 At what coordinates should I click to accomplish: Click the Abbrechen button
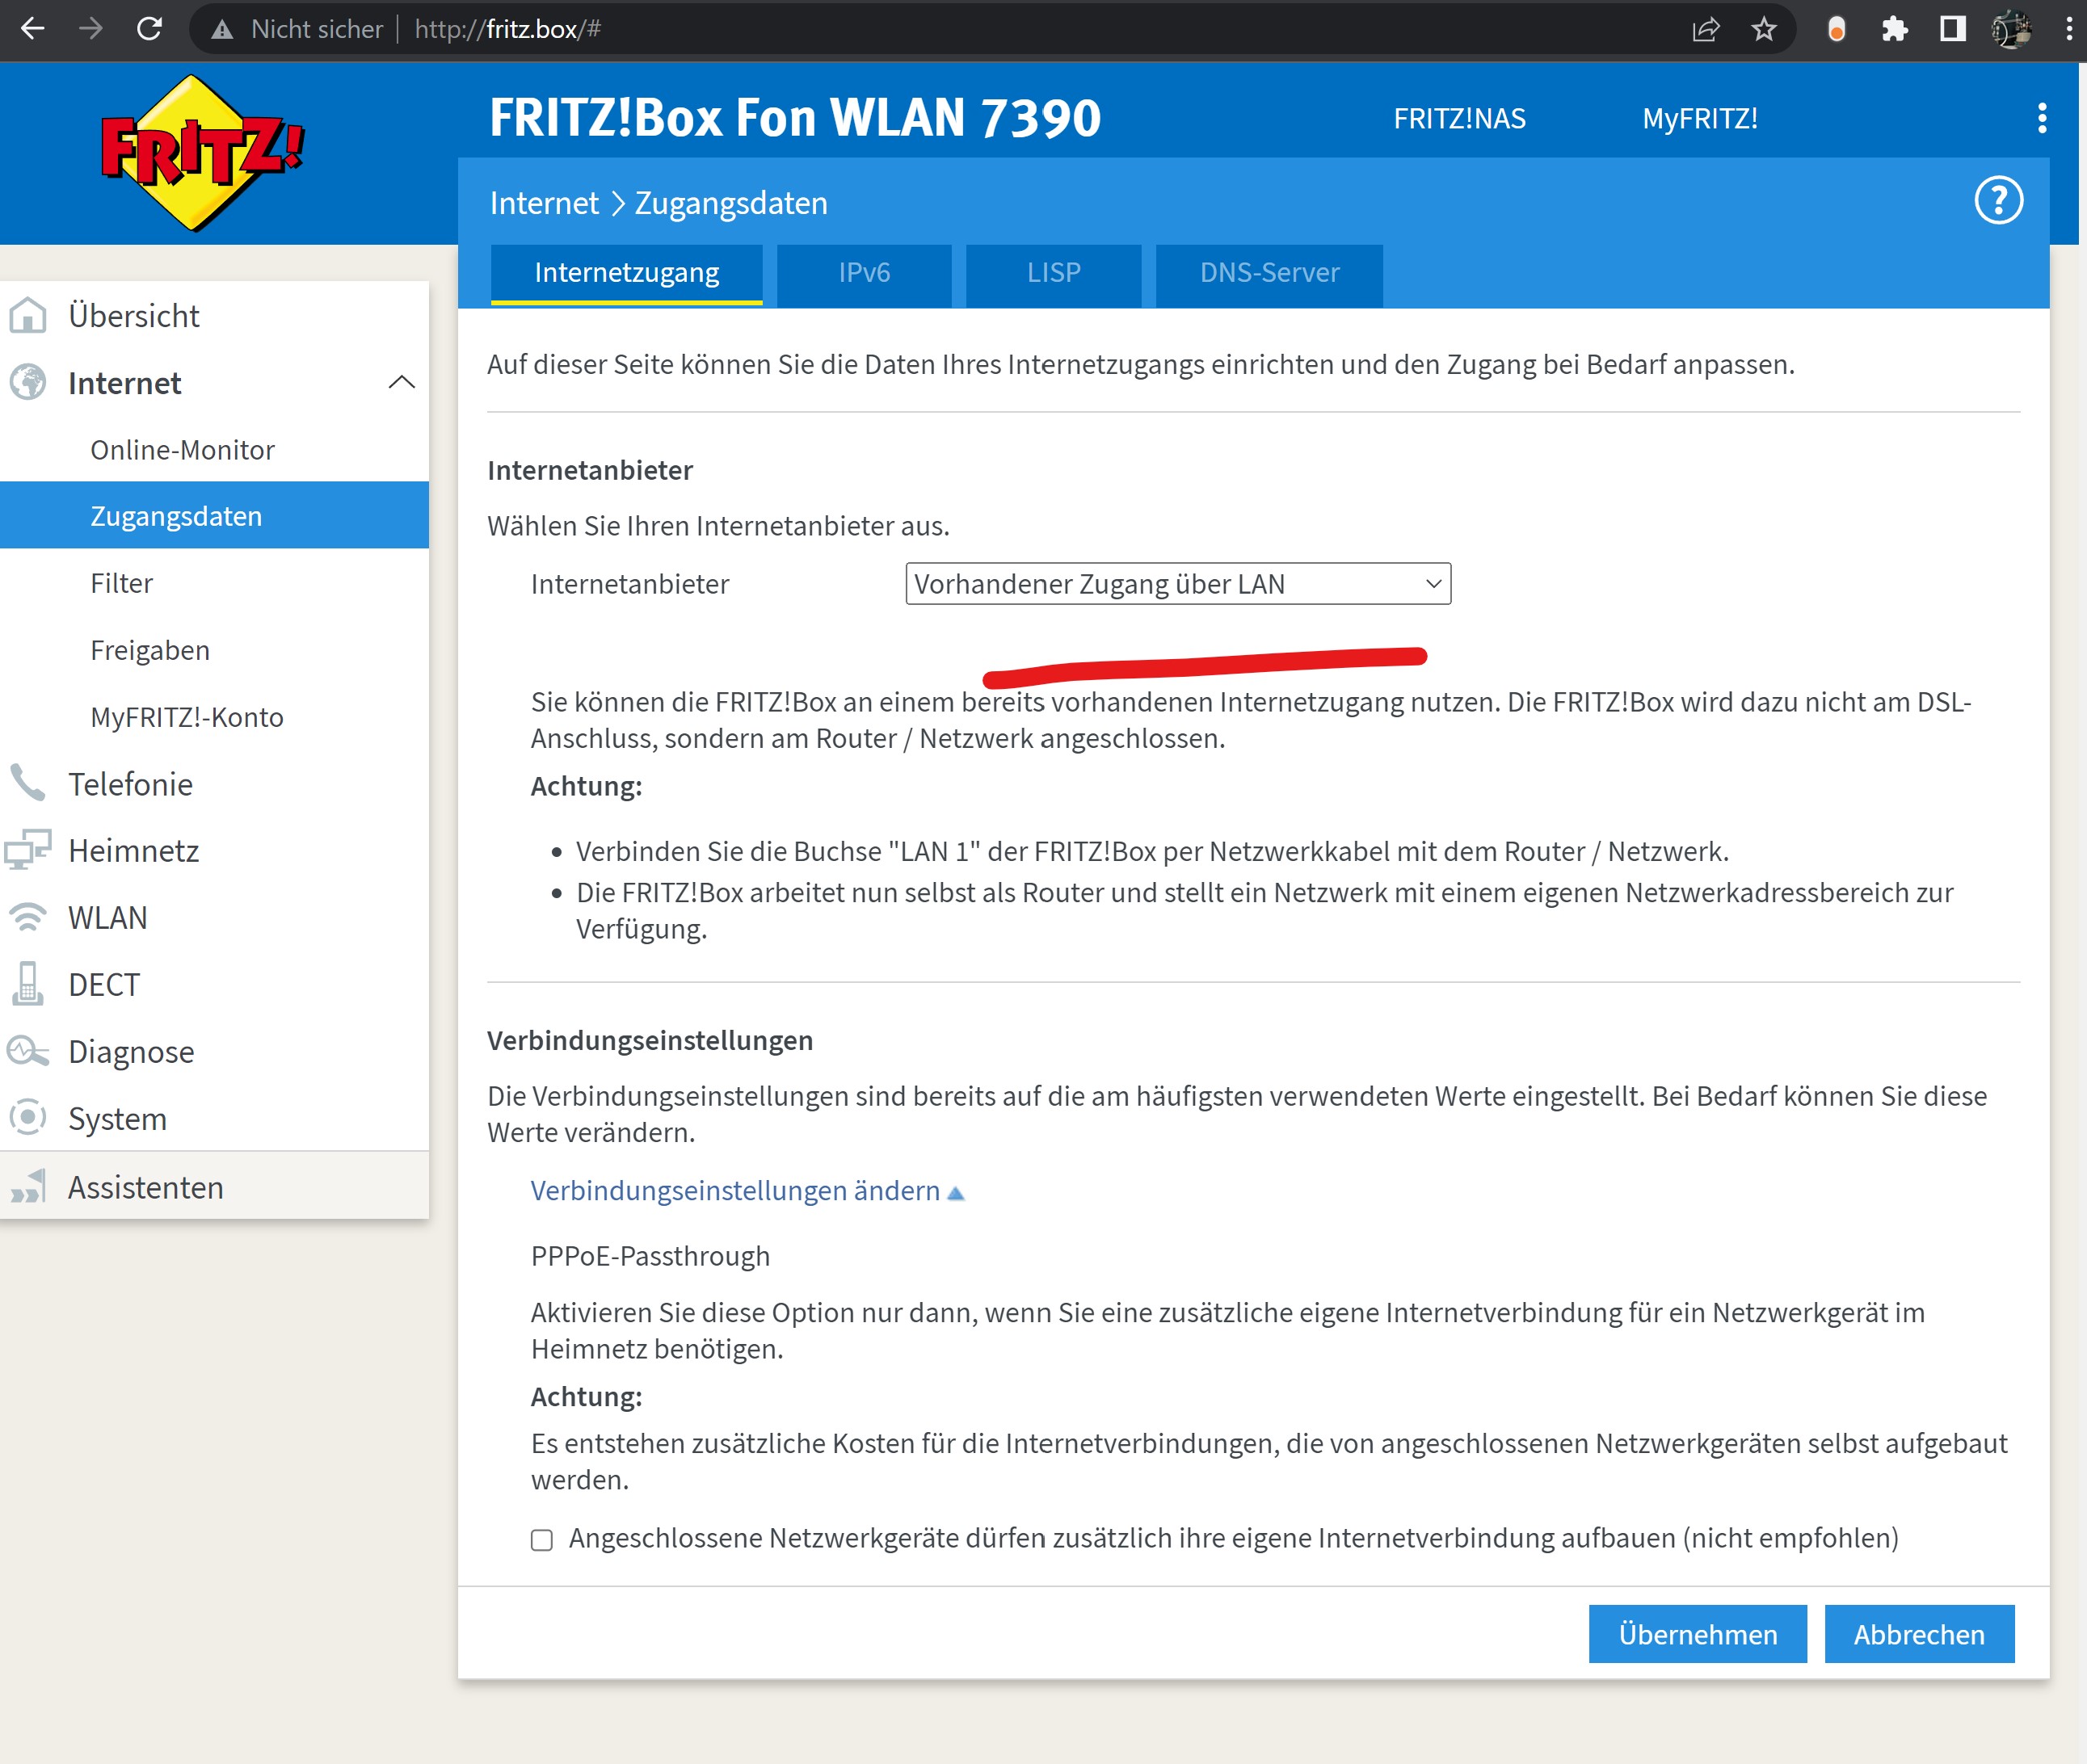(x=1918, y=1634)
